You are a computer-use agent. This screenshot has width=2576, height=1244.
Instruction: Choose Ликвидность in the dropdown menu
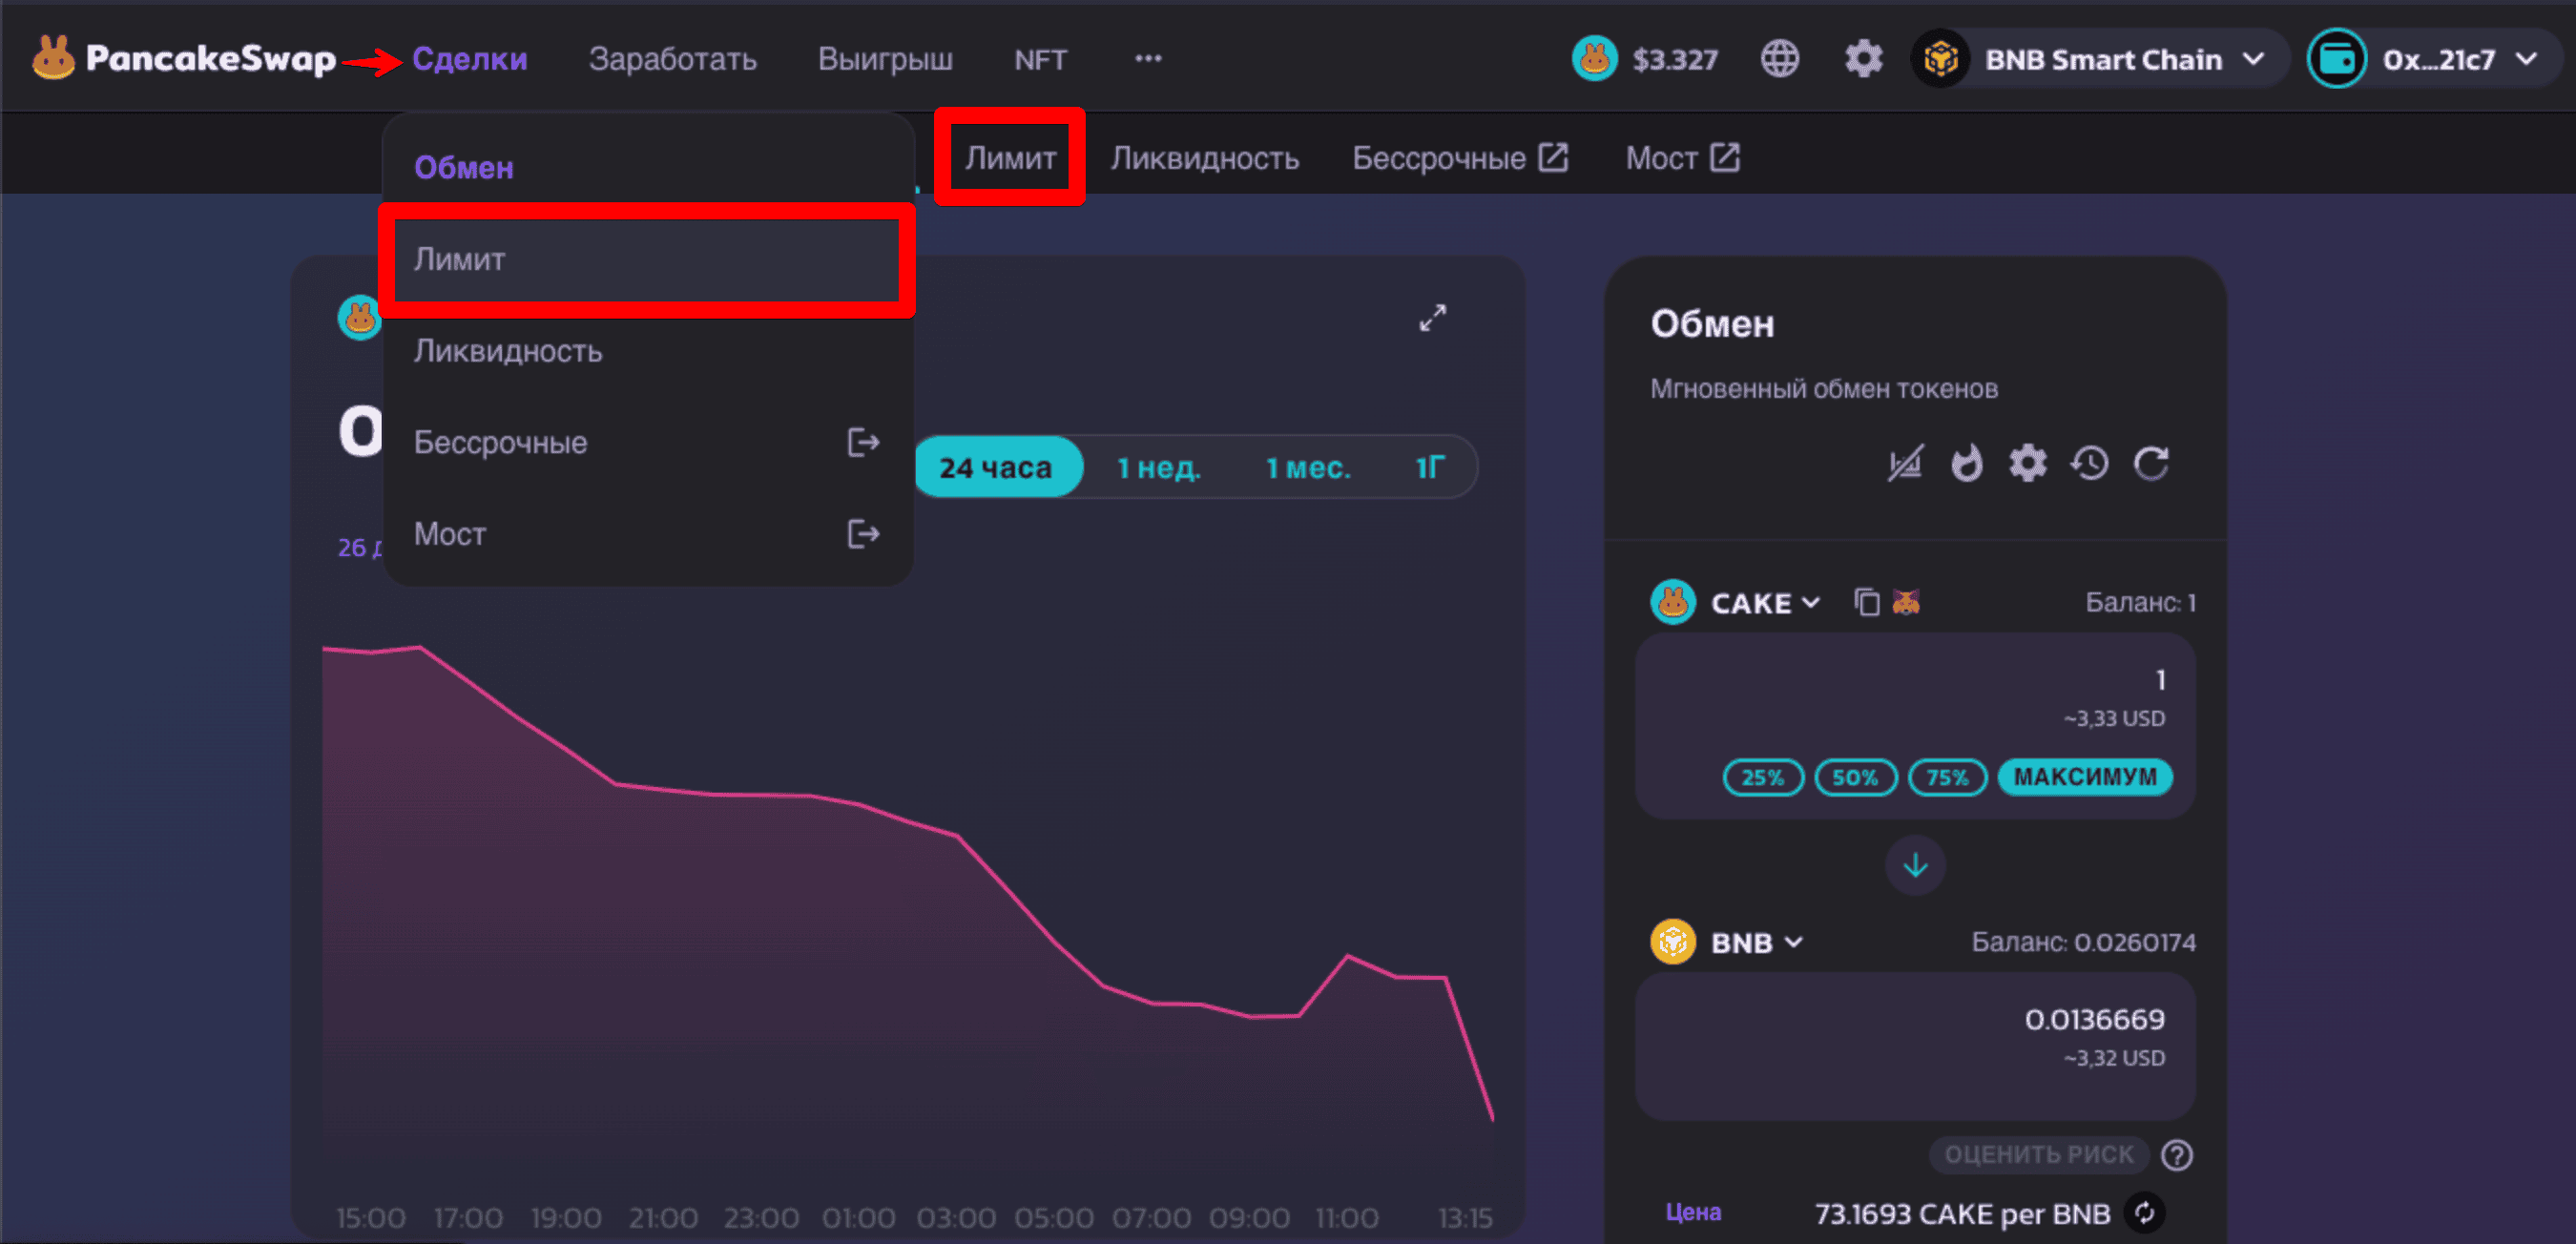(x=648, y=351)
